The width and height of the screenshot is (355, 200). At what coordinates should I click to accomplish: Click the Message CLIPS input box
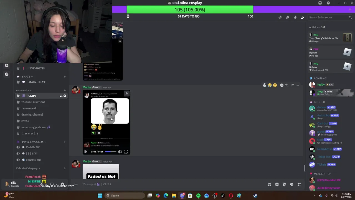point(172,184)
